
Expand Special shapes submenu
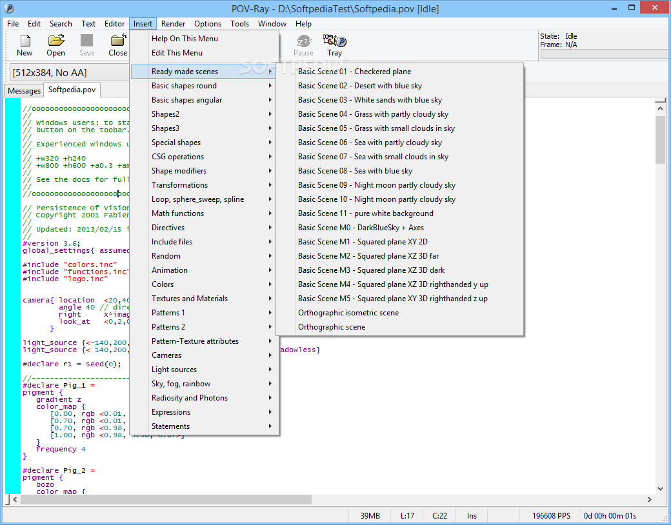[x=205, y=143]
